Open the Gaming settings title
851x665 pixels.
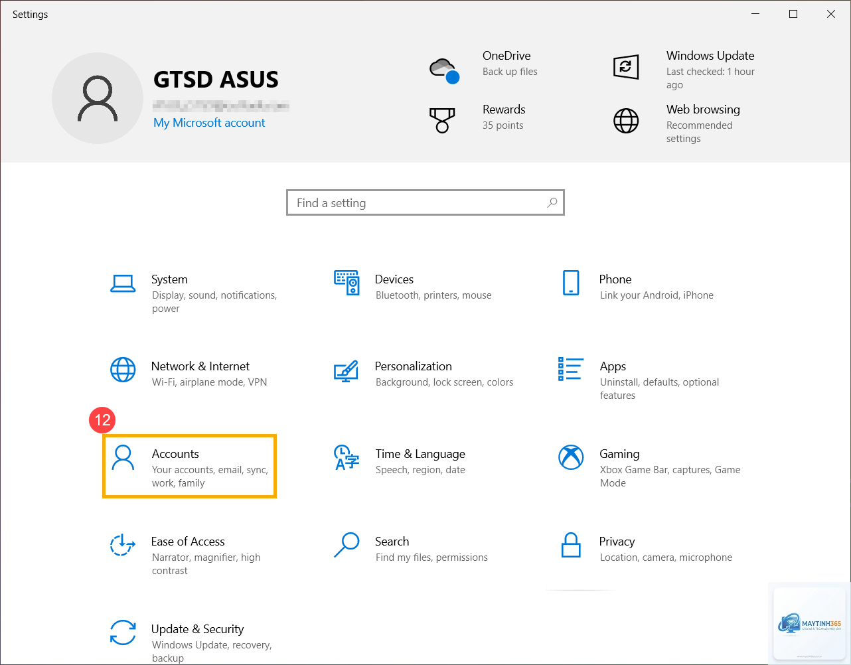point(620,454)
